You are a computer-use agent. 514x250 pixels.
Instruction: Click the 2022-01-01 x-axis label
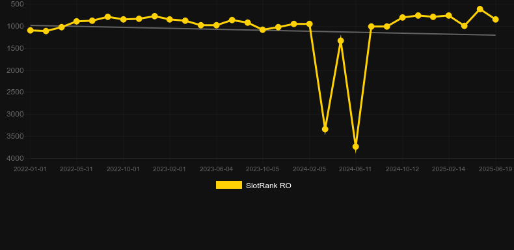tap(30, 169)
